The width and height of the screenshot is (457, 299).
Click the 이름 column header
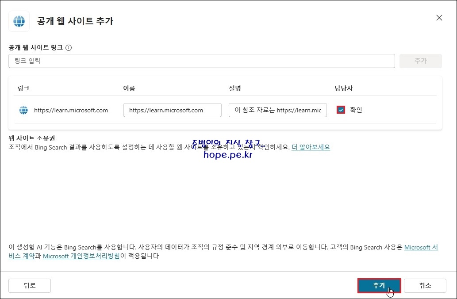pos(129,88)
